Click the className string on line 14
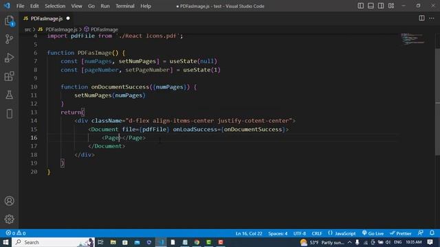The width and height of the screenshot is (440, 247). 208,121
